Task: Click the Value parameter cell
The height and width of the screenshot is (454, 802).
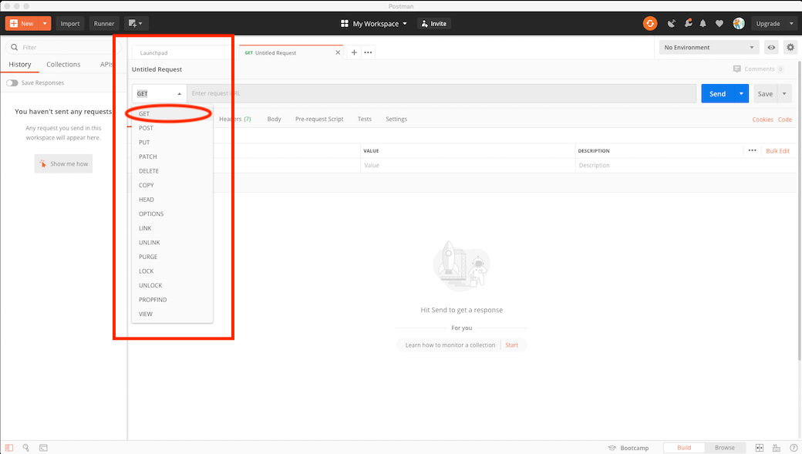Action: [468, 165]
